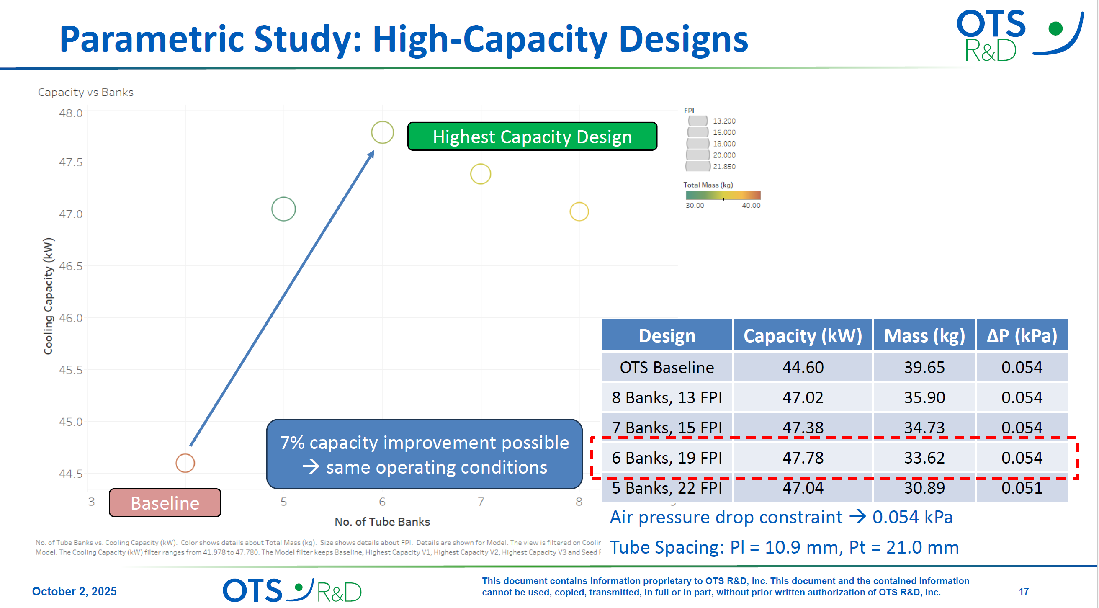Click the highest capacity circle at 6 tube banks
1099x608 pixels.
click(382, 132)
